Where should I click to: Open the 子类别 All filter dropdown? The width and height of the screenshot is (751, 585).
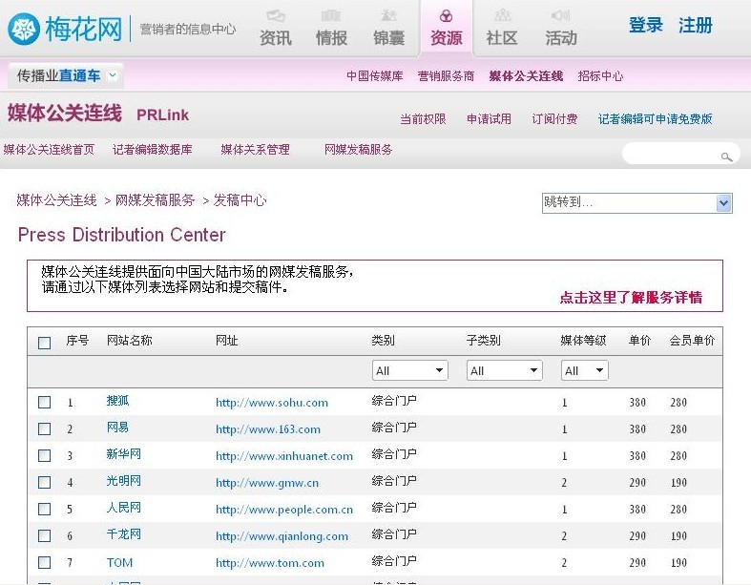pyautogui.click(x=505, y=370)
